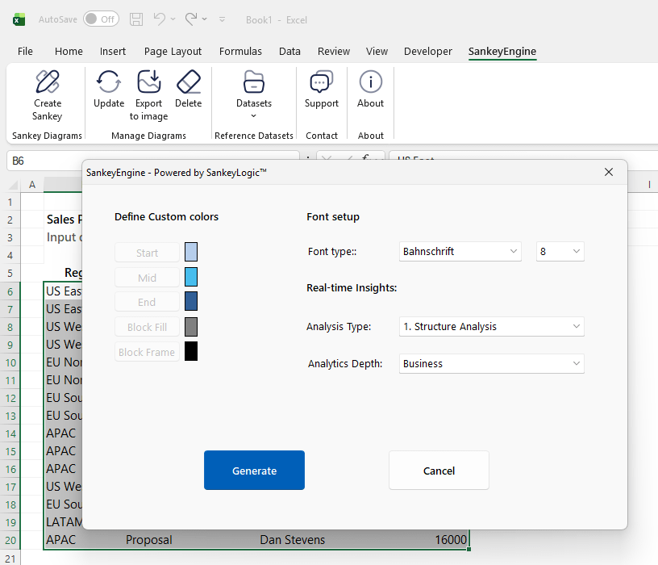Click the Undo arrow icon
Image resolution: width=658 pixels, height=565 pixels.
(160, 19)
